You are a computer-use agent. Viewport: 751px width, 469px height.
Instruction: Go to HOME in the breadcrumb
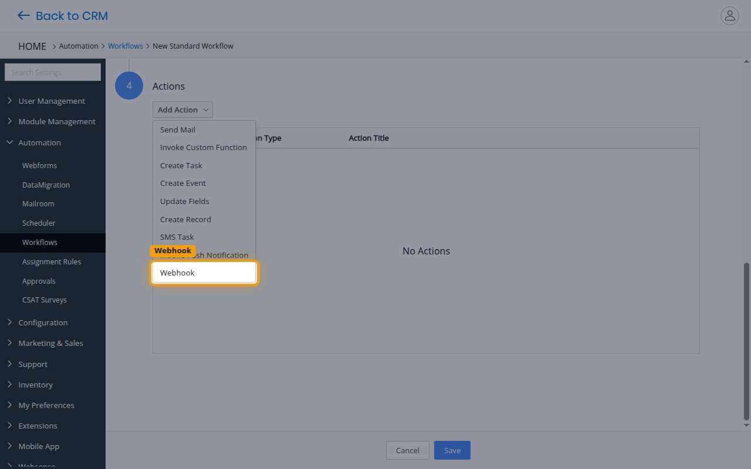point(32,46)
